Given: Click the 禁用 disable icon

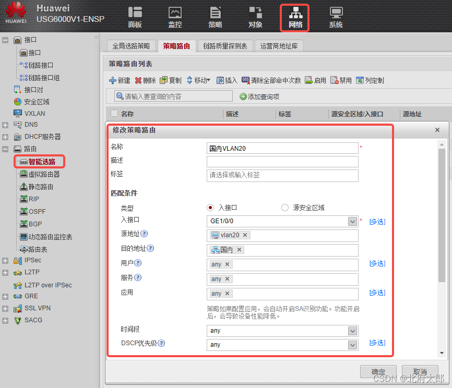Looking at the screenshot, I should [x=335, y=80].
